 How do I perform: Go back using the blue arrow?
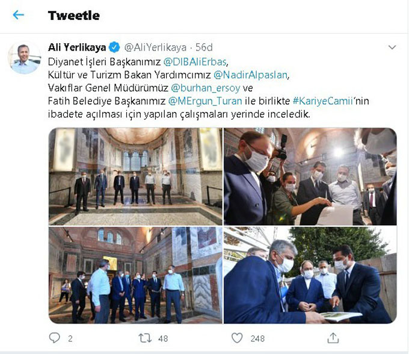click(18, 15)
